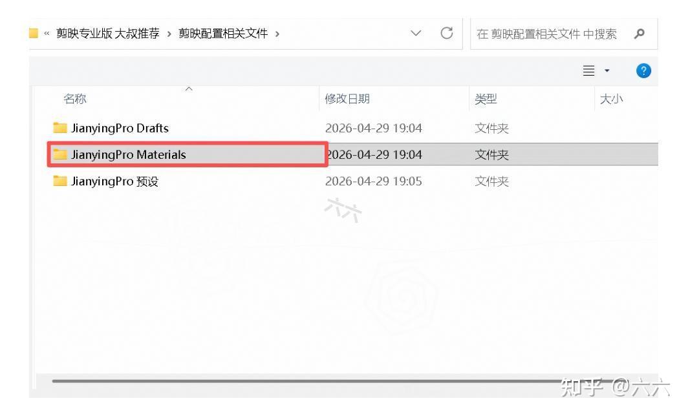Open the help question mark icon
The width and height of the screenshot is (688, 416).
pos(643,70)
